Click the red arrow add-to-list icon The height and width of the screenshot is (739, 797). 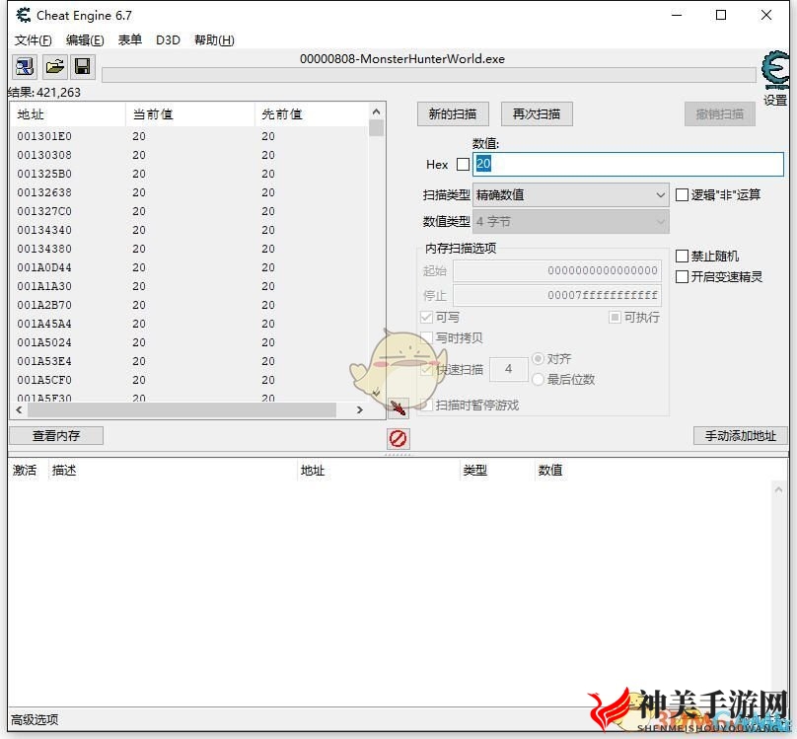click(x=398, y=408)
